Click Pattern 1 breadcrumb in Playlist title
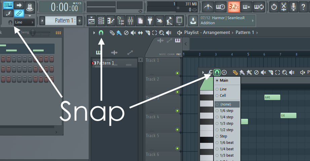Image resolution: width=310 pixels, height=161 pixels. (245, 33)
